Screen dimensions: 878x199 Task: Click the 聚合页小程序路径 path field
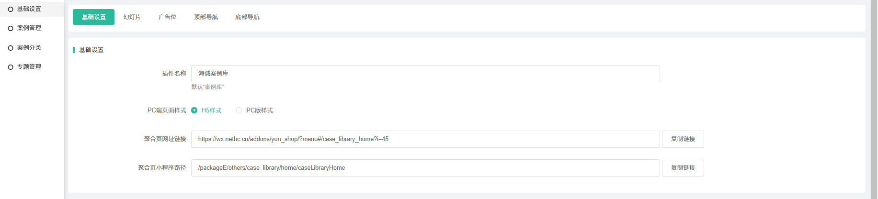click(x=425, y=168)
